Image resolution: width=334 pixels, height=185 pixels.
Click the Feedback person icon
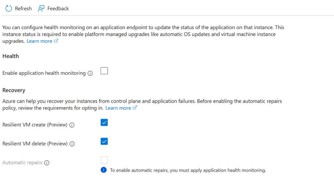(x=41, y=8)
